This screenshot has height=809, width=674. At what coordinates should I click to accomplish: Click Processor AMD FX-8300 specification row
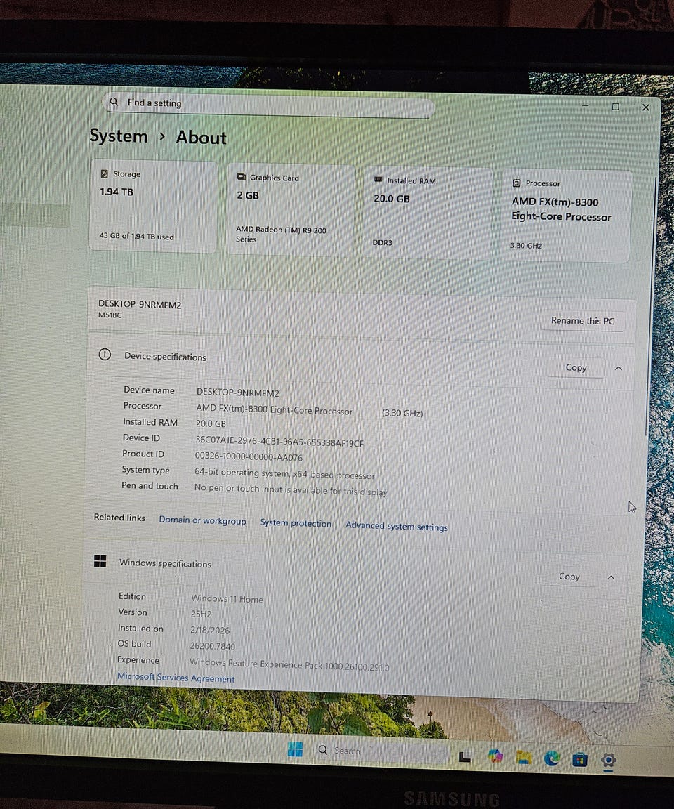[x=273, y=409]
